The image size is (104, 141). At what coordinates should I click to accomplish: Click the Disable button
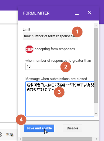(x=72, y=128)
